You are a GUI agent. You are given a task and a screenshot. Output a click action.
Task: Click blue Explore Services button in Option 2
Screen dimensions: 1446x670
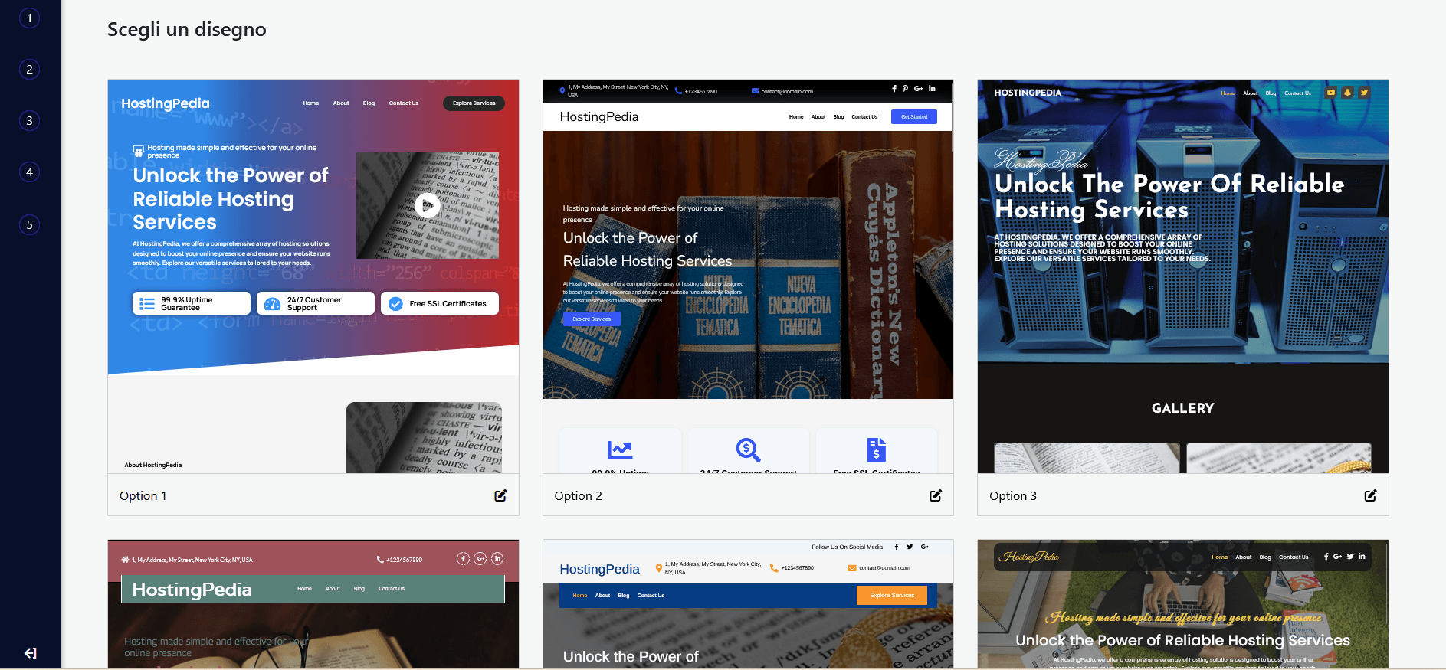tap(592, 319)
